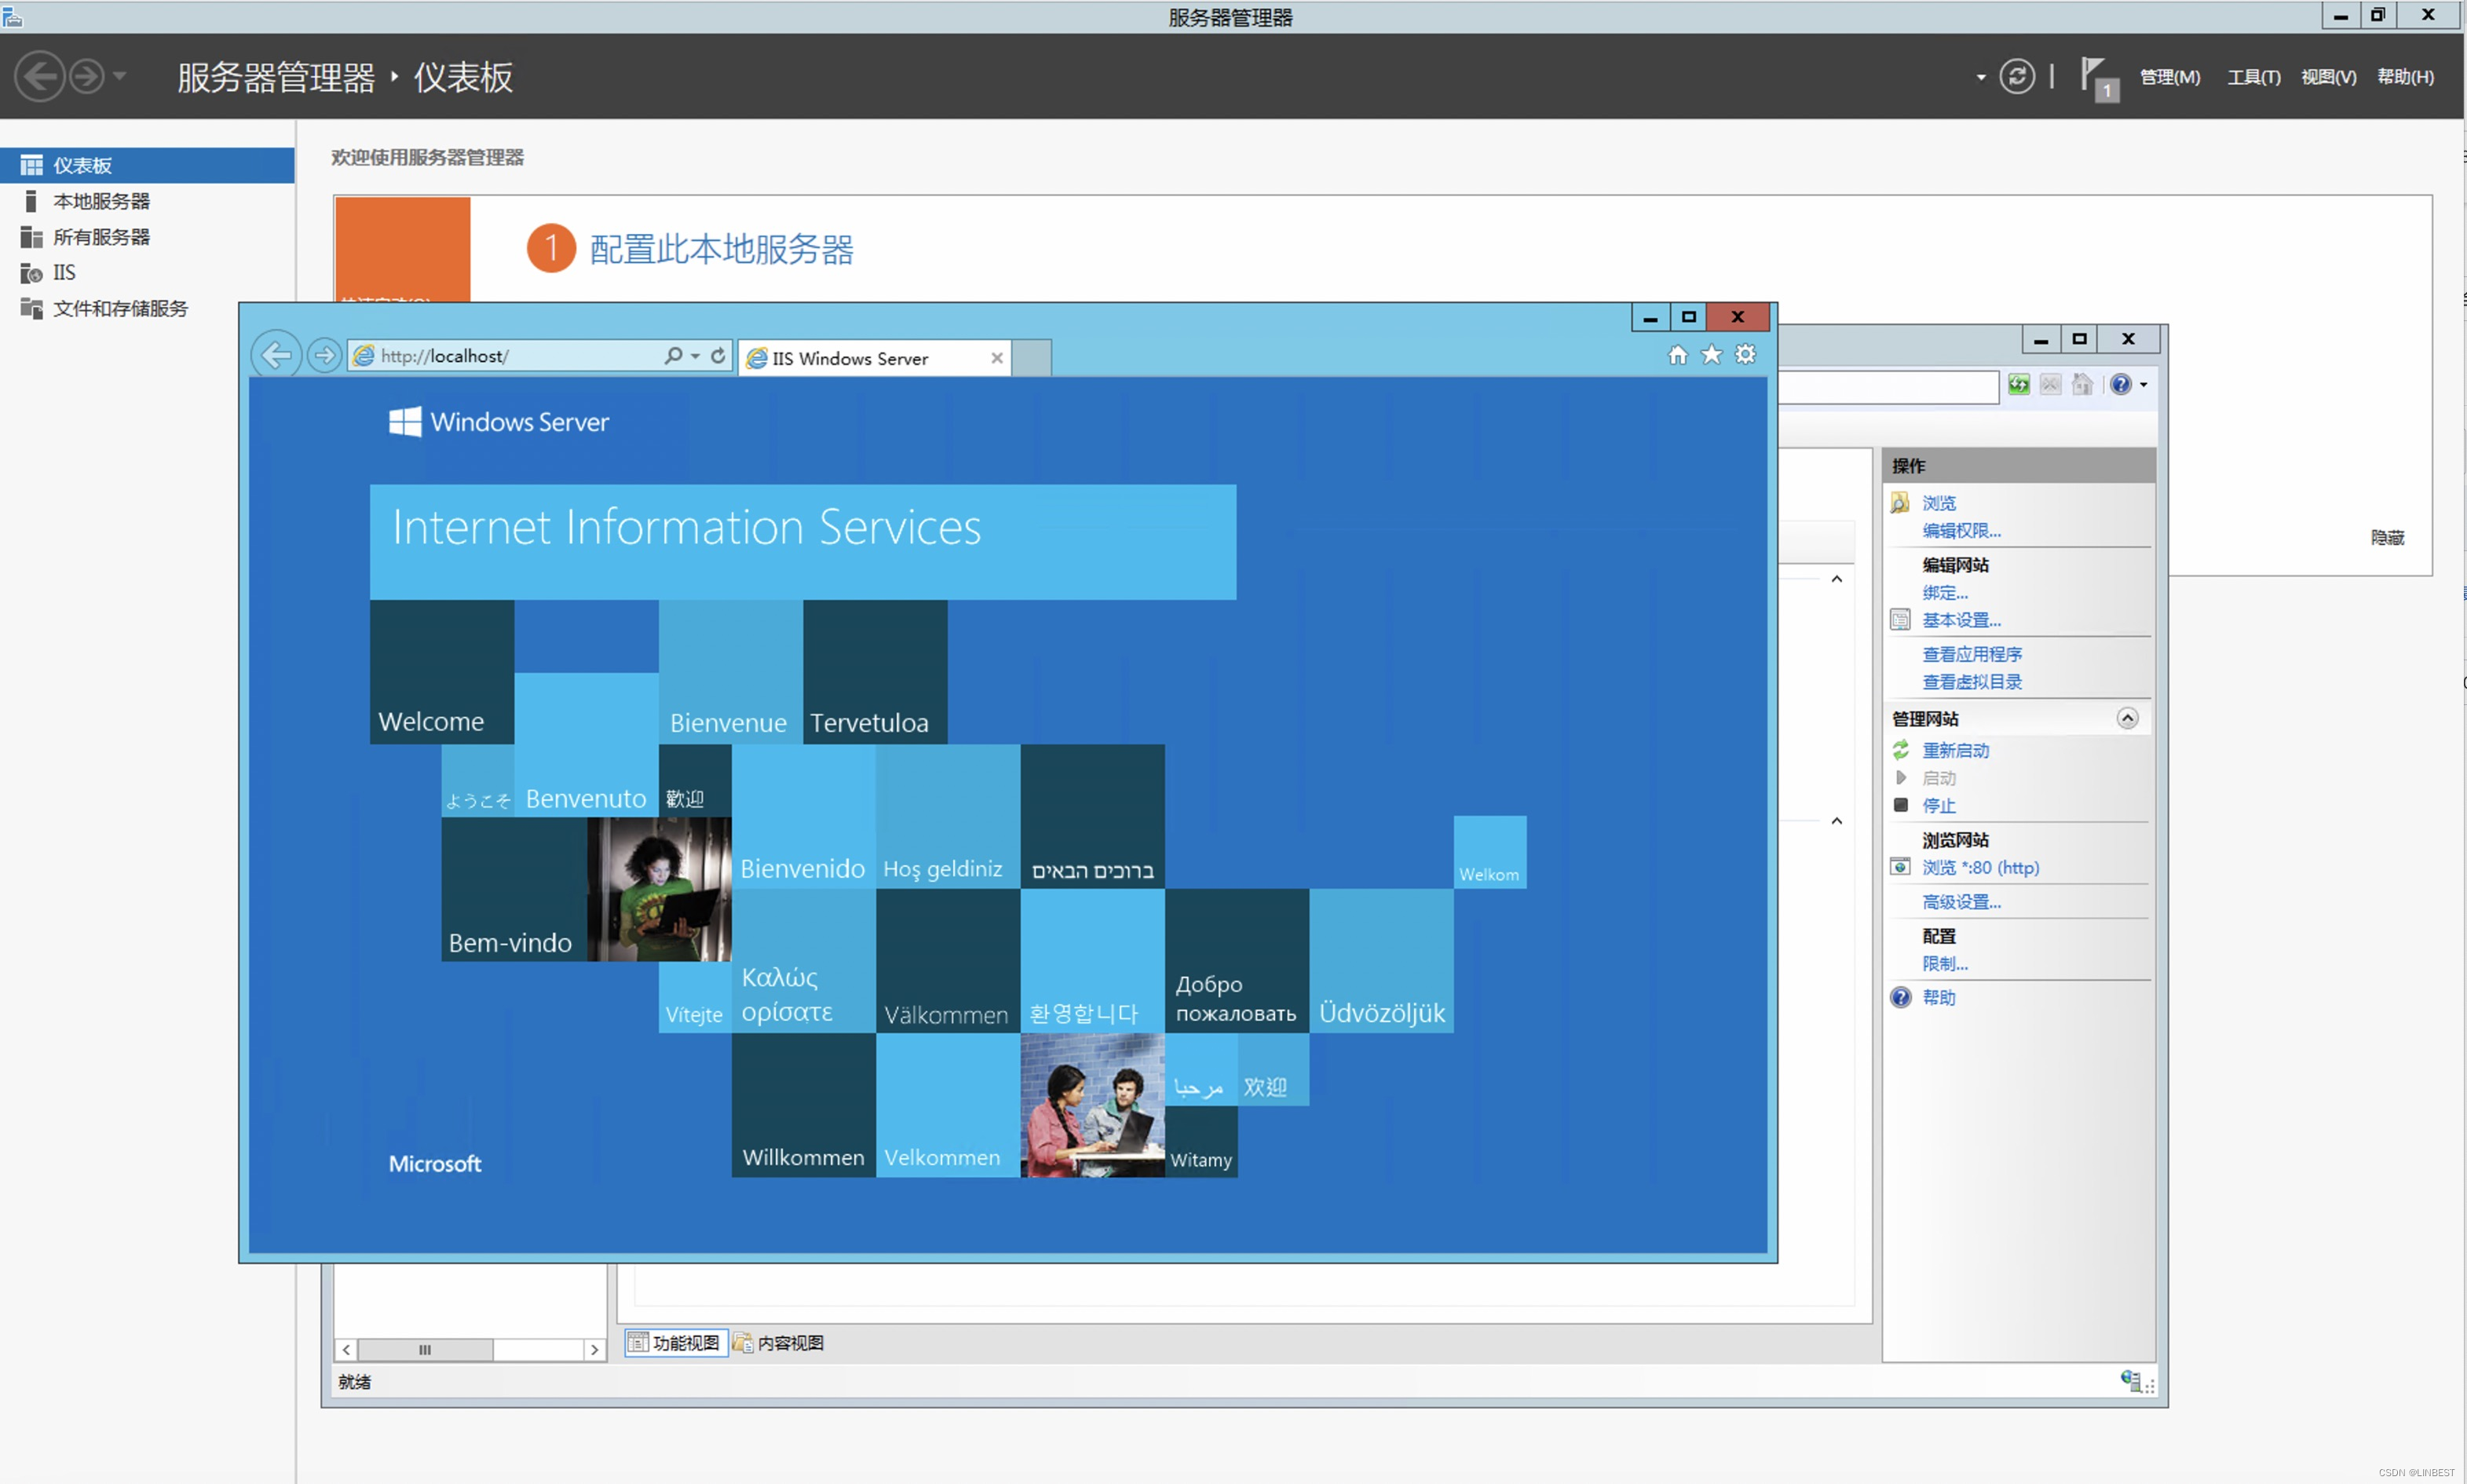2467x1484 pixels.
Task: Switch to 内容视图 tab
Action: coord(779,1343)
